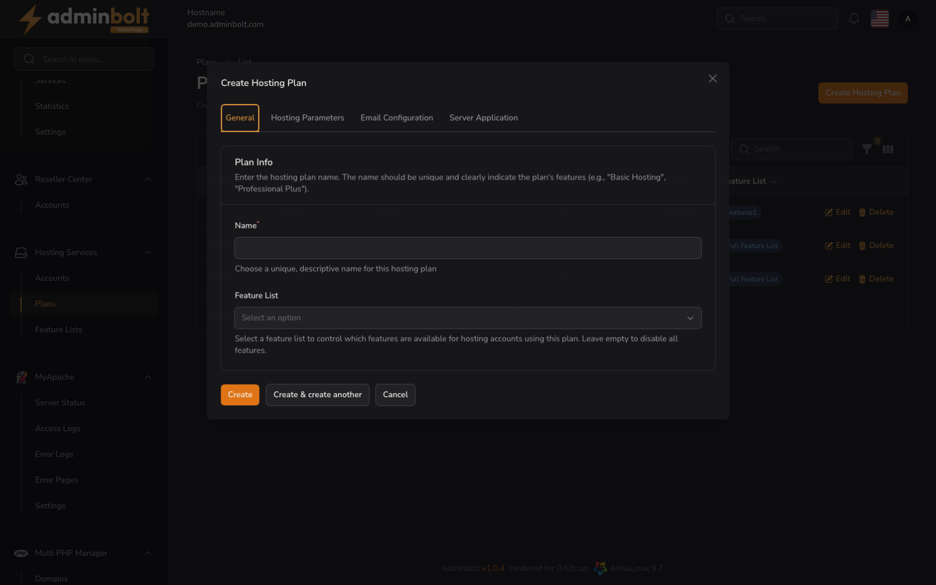Click the Multi PHP Manager php icon
The height and width of the screenshot is (585, 936).
coord(21,553)
